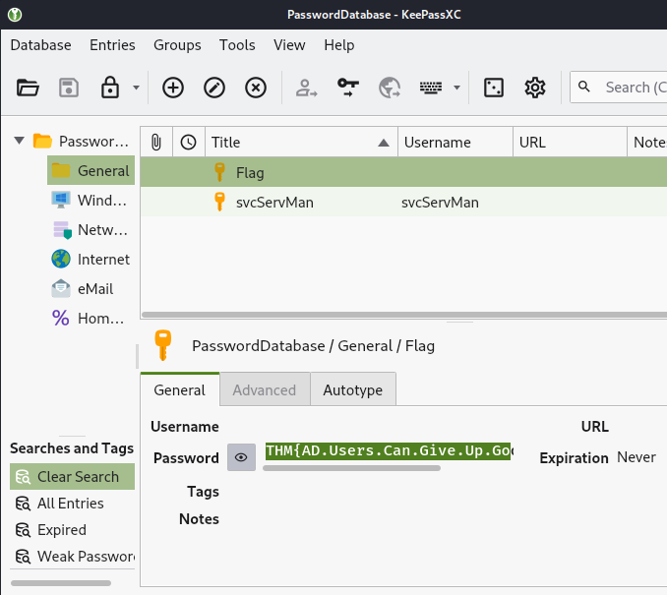Delete the selected entry with X icon
This screenshot has width=667, height=595.
click(255, 89)
